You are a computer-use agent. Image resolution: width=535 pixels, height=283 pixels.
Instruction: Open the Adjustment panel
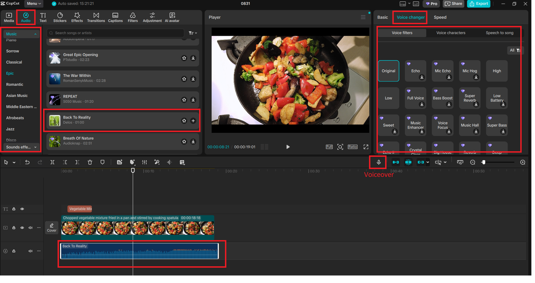[152, 17]
